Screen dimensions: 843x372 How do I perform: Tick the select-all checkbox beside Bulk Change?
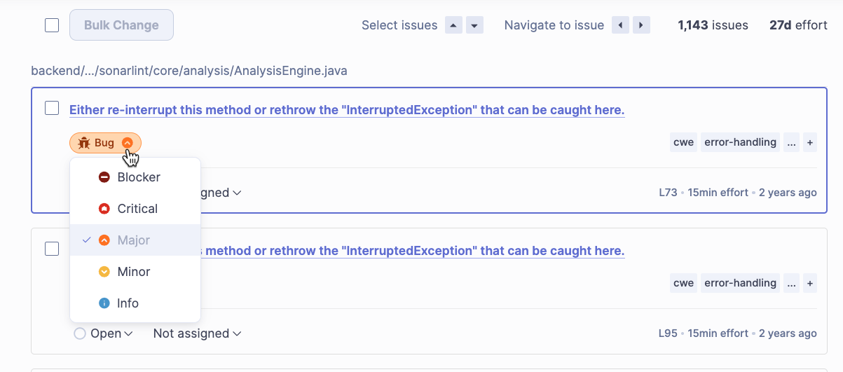tap(52, 25)
